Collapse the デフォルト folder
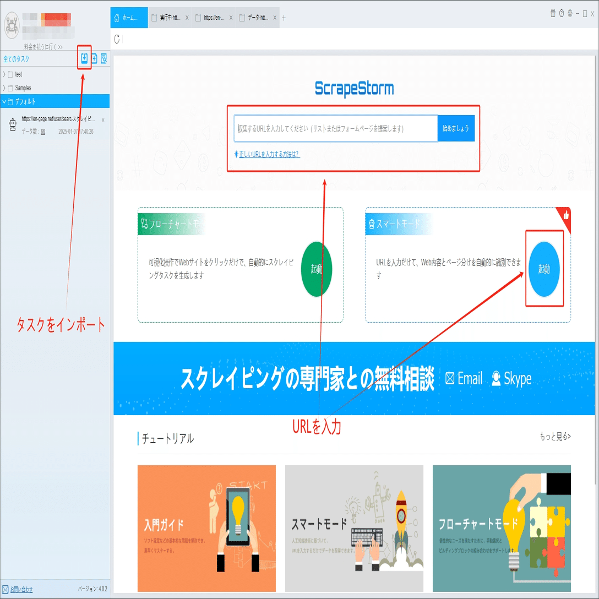The height and width of the screenshot is (599, 599). [4, 102]
